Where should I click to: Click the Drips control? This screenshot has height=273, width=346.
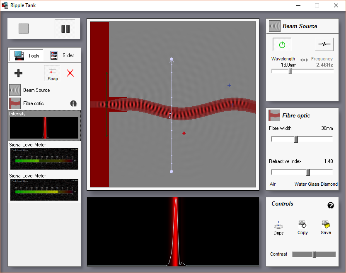[278, 228]
